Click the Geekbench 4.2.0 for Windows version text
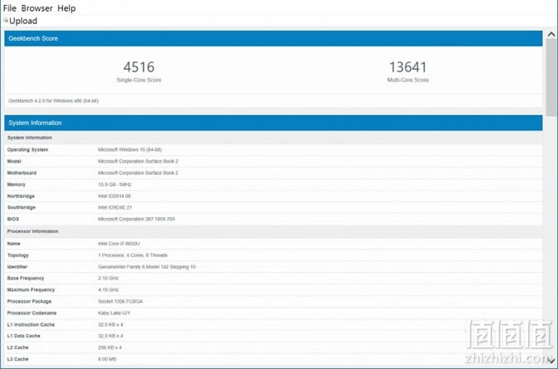This screenshot has width=558, height=369. [53, 101]
